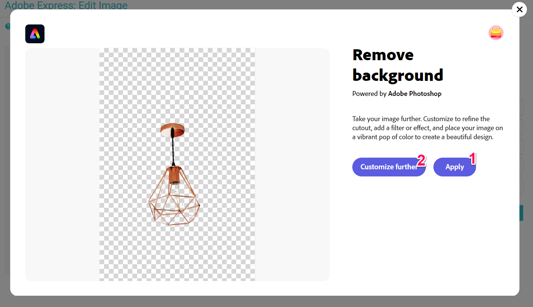Apply the background removal
The image size is (533, 307).
pos(454,167)
